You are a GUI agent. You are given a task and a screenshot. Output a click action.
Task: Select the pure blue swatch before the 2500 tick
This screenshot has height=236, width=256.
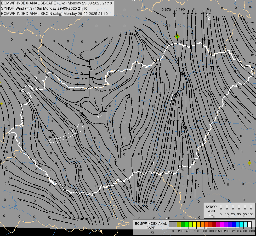point(234,224)
